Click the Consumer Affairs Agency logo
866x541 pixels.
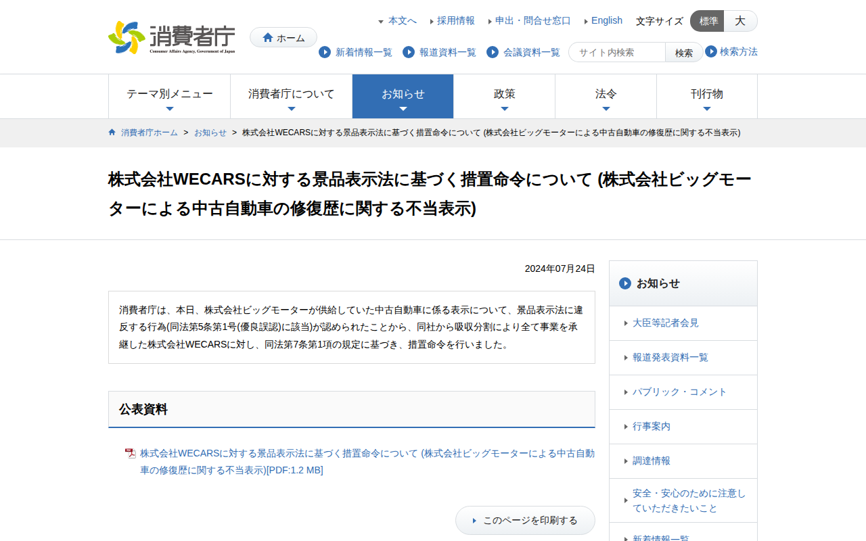pos(172,37)
